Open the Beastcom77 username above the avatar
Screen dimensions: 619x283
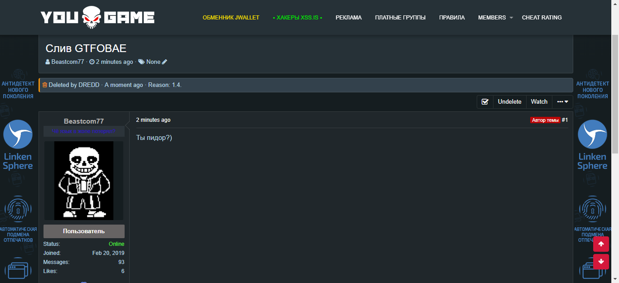84,121
